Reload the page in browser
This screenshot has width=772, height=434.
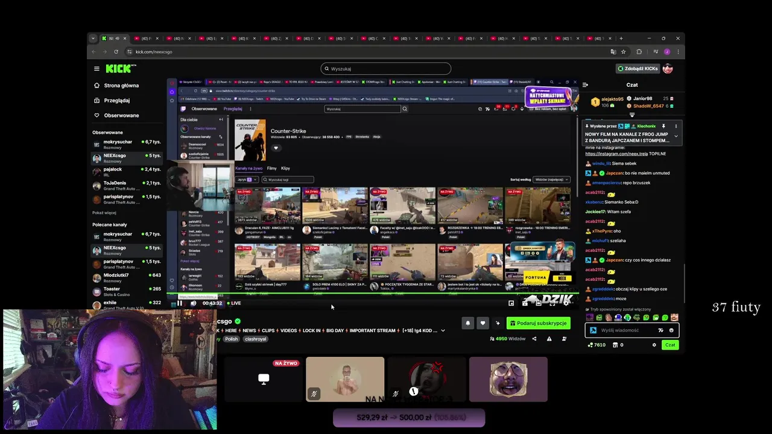click(116, 52)
